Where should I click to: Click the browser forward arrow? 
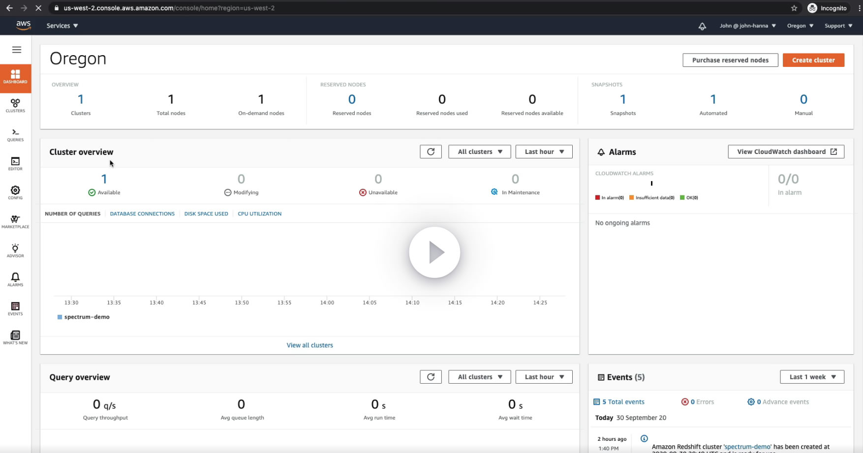pos(24,8)
